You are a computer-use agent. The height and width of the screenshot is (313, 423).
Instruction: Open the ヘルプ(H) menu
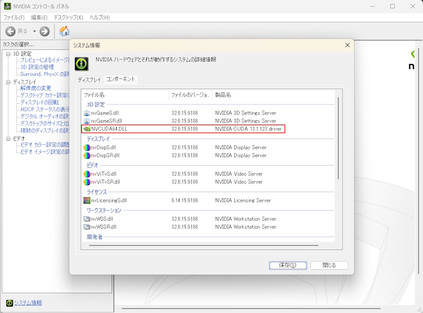coord(99,17)
